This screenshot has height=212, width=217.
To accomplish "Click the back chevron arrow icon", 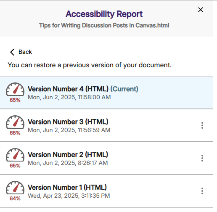I will 12,52.
